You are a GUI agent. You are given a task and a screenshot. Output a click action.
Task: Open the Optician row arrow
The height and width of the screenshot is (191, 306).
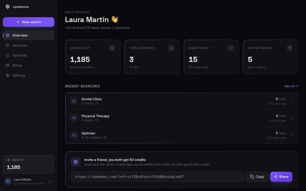click(292, 135)
